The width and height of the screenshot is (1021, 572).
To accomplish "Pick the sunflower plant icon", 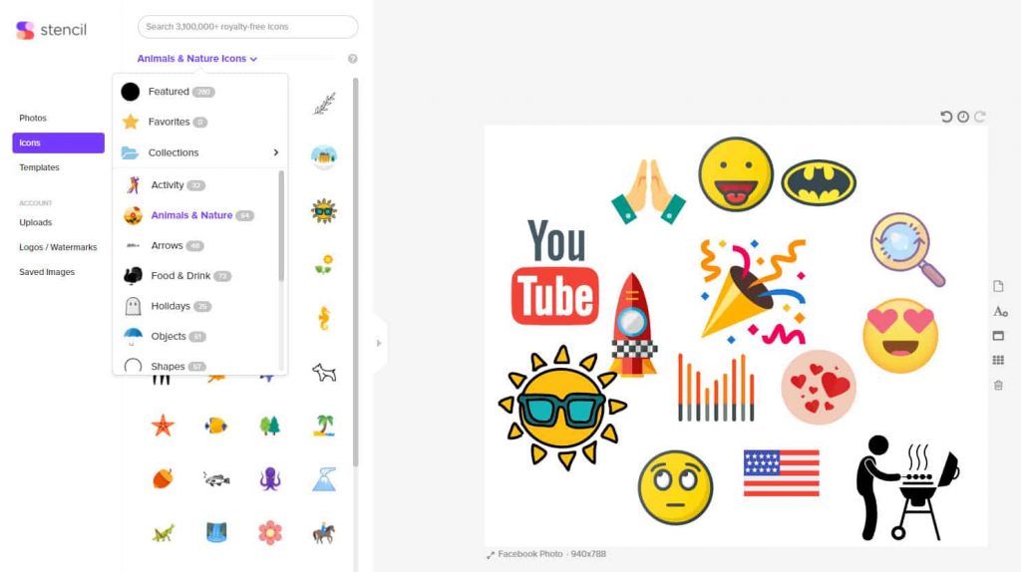I will [x=324, y=265].
